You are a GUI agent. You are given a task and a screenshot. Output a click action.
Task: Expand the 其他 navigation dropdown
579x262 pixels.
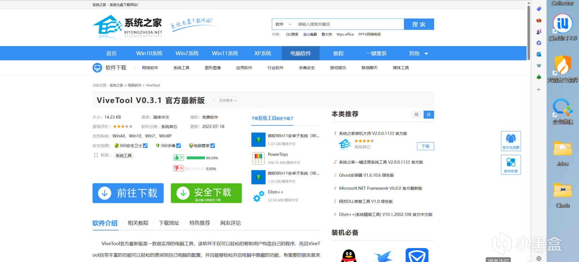[418, 53]
